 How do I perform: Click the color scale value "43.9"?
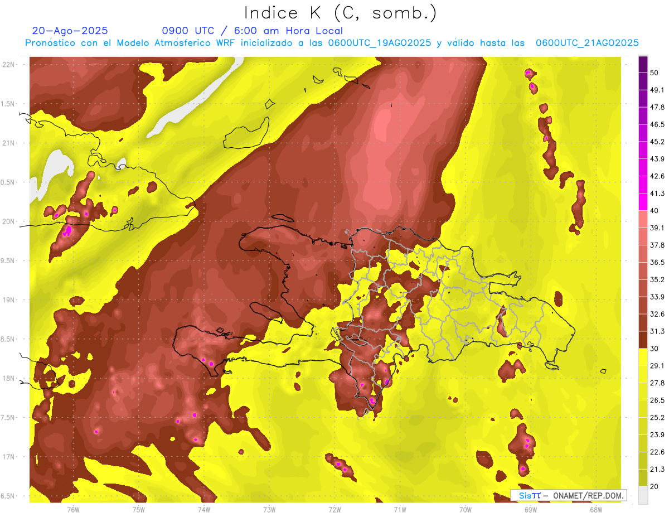tap(657, 159)
